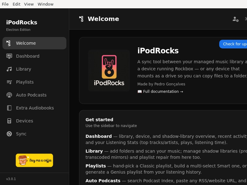
Task: Click the iPodRocks card heading
Action: coord(158,51)
